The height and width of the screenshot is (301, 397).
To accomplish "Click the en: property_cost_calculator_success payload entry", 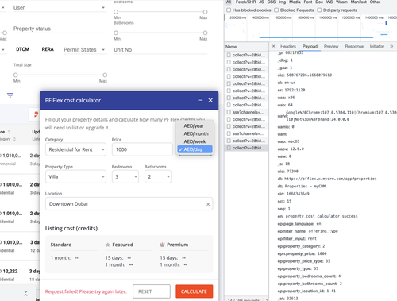I will click(318, 216).
